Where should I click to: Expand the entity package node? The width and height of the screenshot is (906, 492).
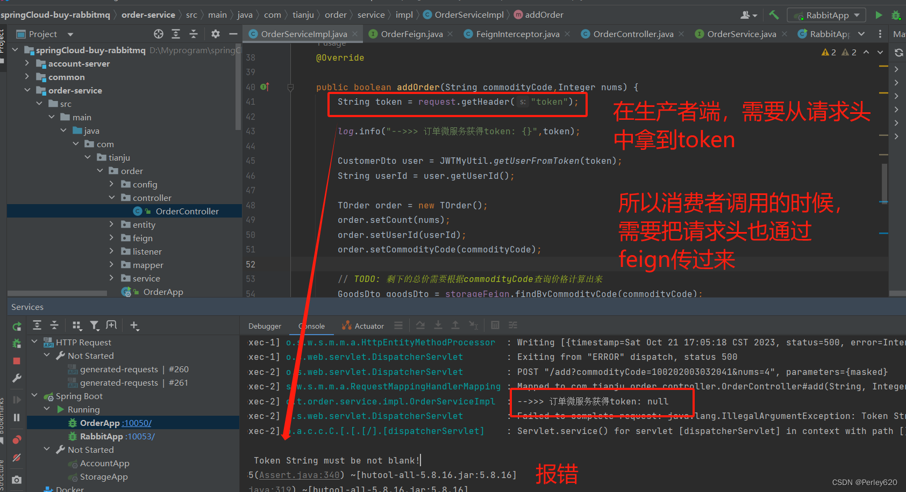point(112,225)
